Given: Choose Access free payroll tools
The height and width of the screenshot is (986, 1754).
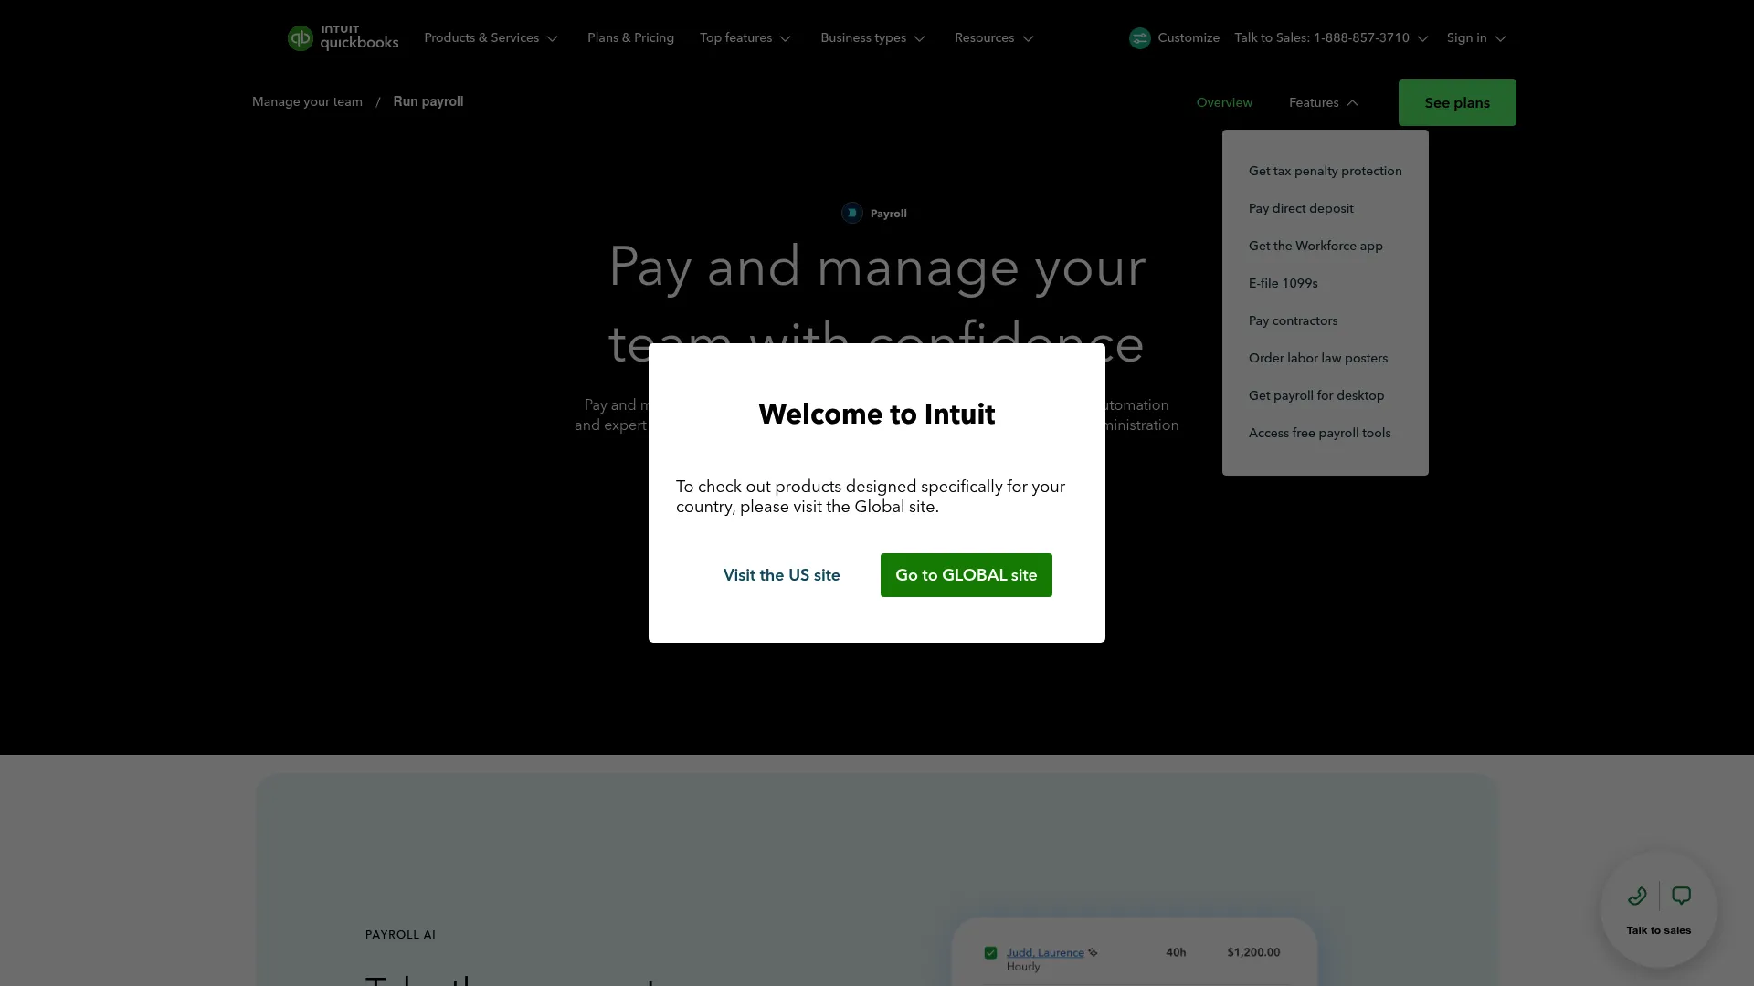Looking at the screenshot, I should (1319, 433).
